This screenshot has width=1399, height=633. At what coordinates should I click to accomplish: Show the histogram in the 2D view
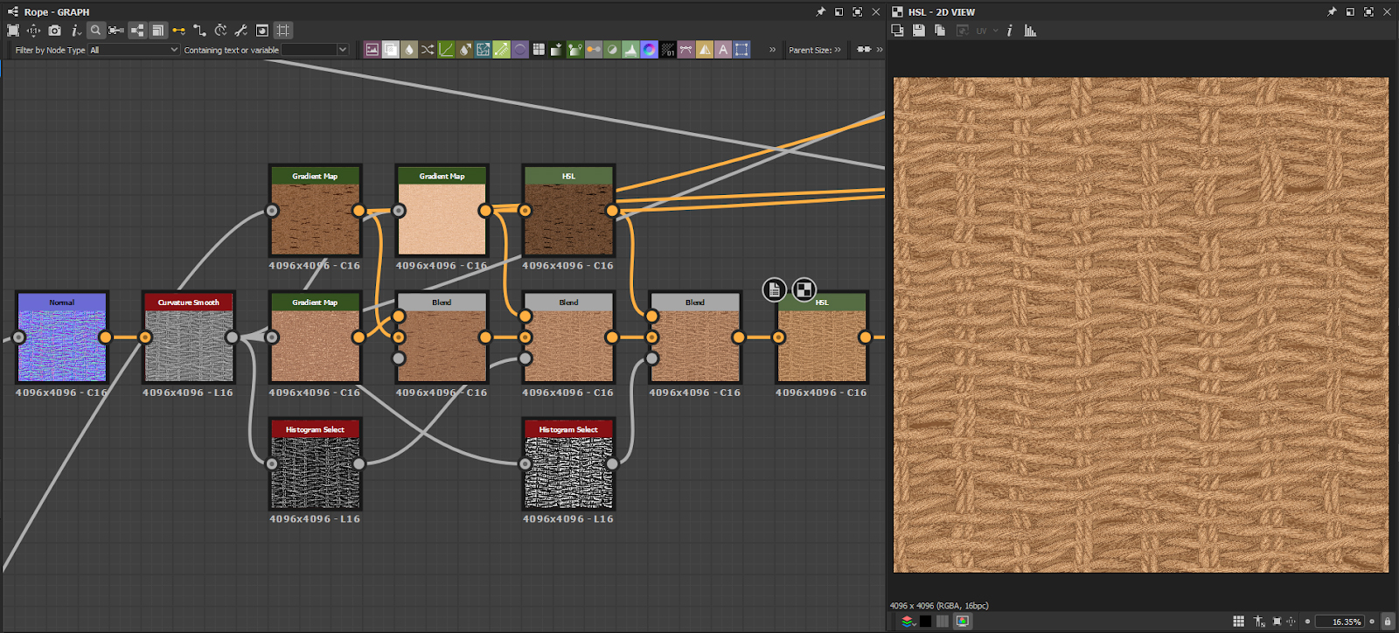click(x=1030, y=31)
